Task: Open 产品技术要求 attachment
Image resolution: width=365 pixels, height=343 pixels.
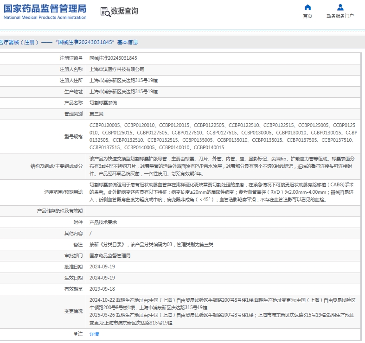Action: 103,222
